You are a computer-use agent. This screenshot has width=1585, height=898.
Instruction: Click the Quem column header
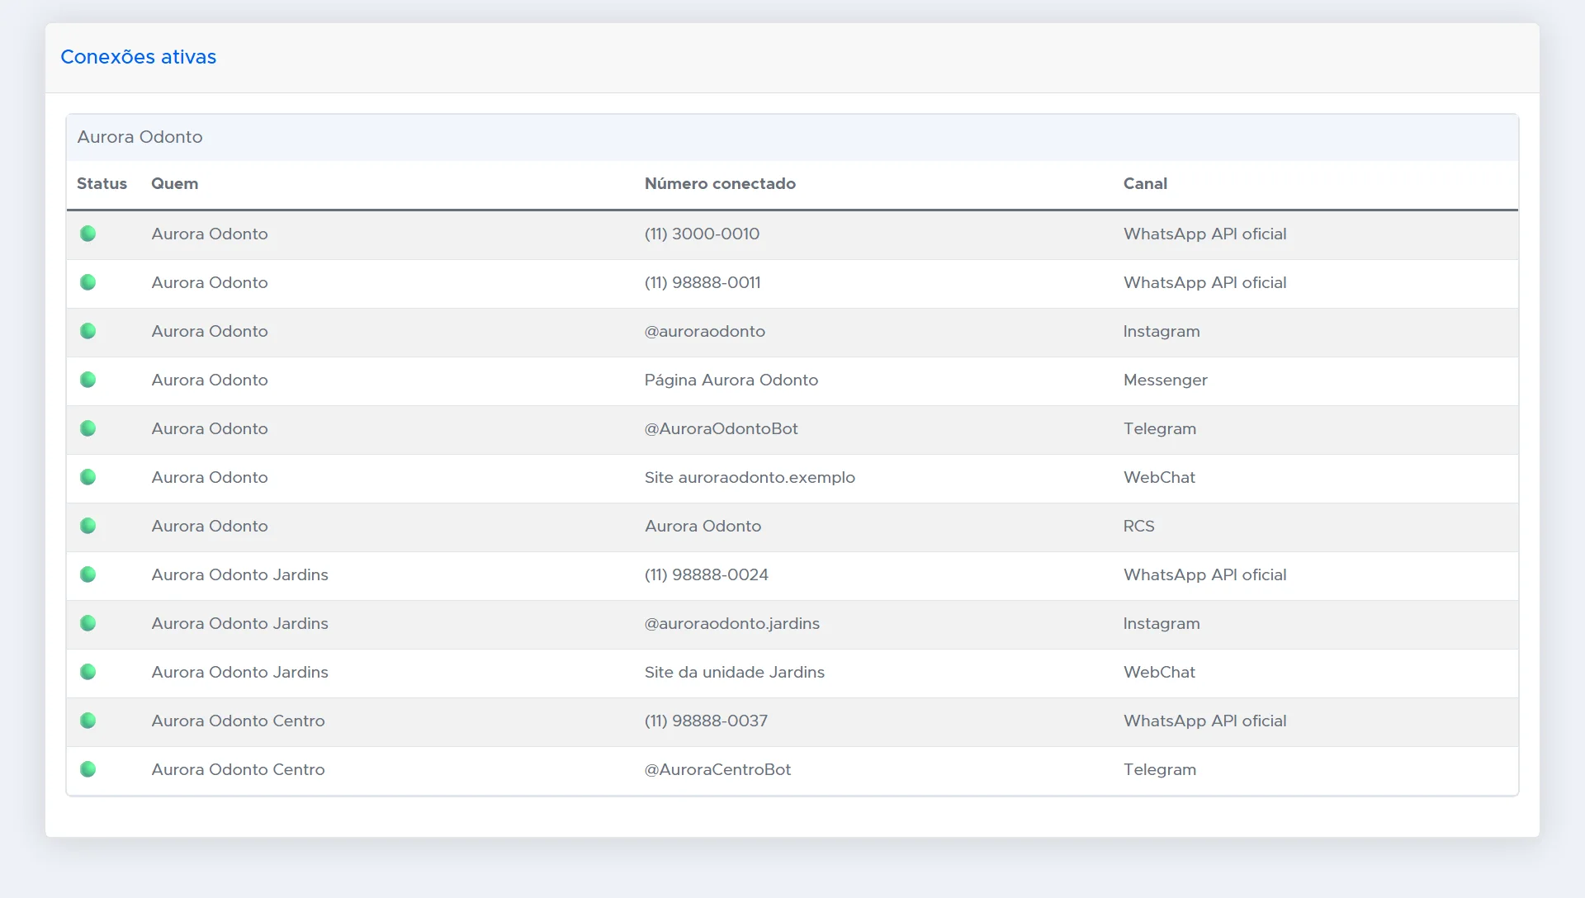coord(174,183)
